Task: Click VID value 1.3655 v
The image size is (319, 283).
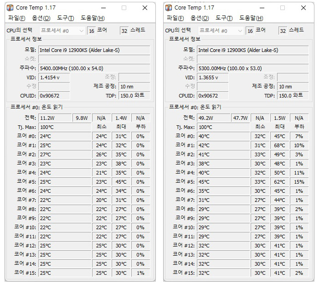Action: tap(213, 77)
